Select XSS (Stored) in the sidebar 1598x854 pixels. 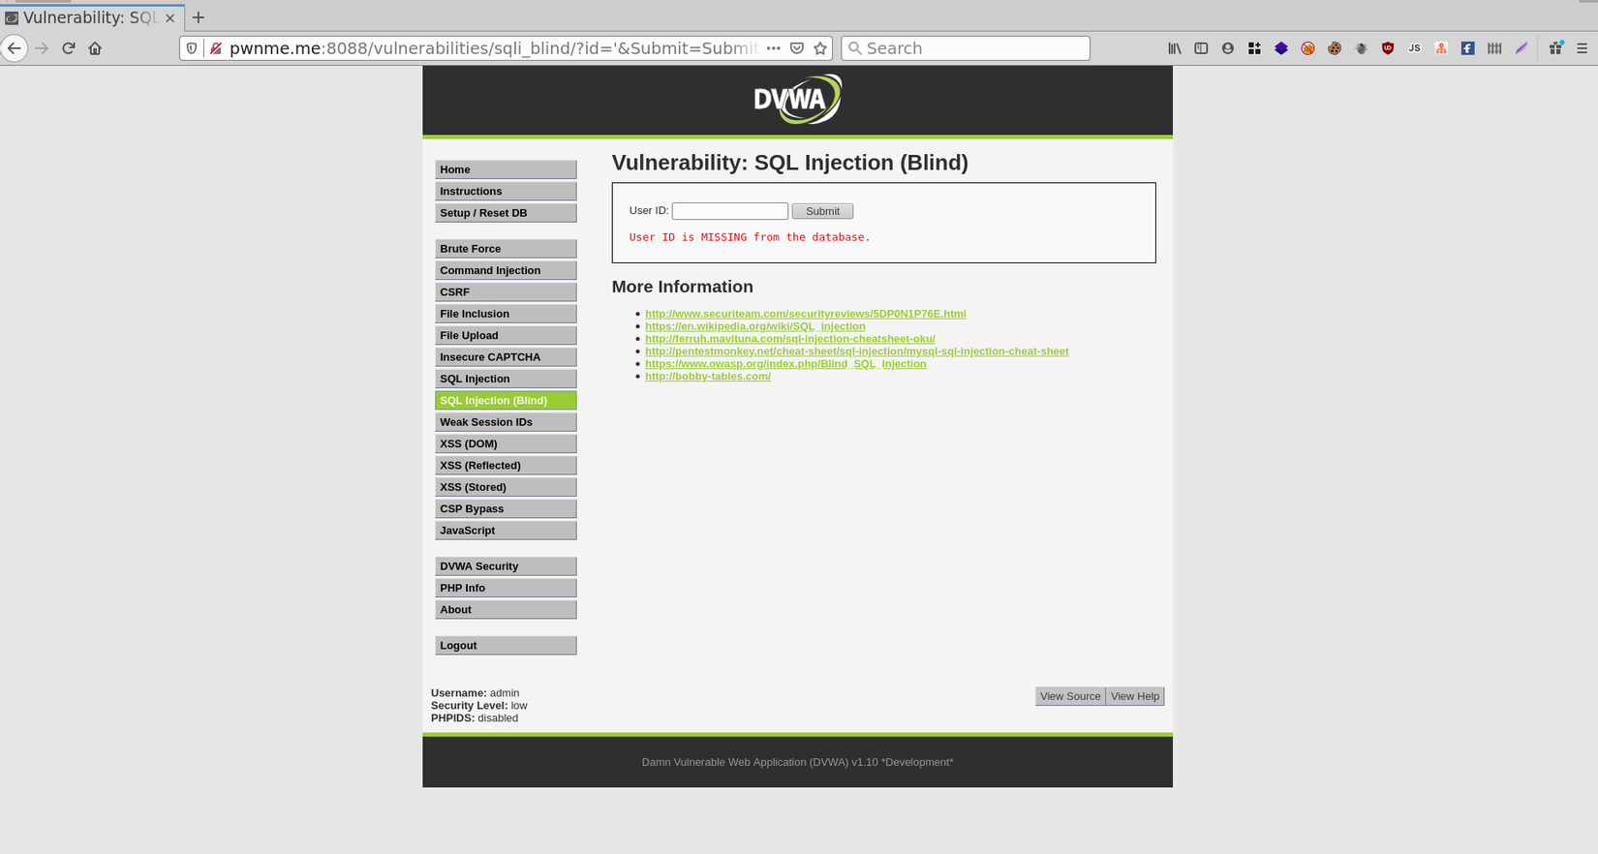[506, 487]
